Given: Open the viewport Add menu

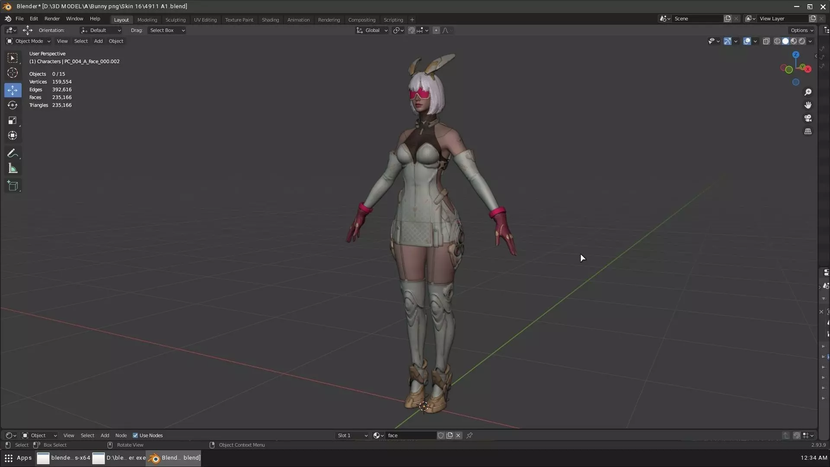Looking at the screenshot, I should coord(98,41).
